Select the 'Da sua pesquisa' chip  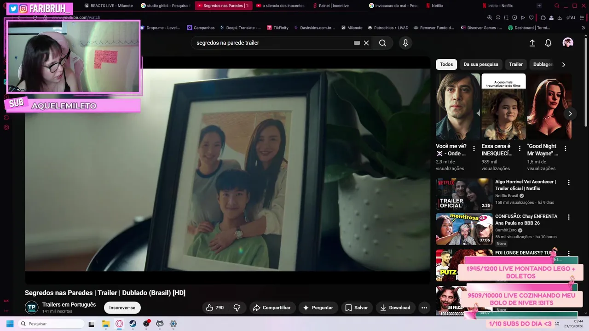481,64
